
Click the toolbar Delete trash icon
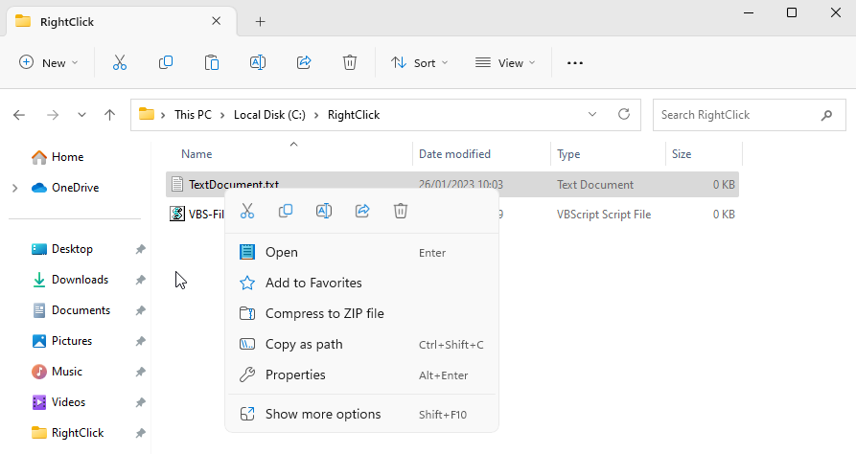350,63
